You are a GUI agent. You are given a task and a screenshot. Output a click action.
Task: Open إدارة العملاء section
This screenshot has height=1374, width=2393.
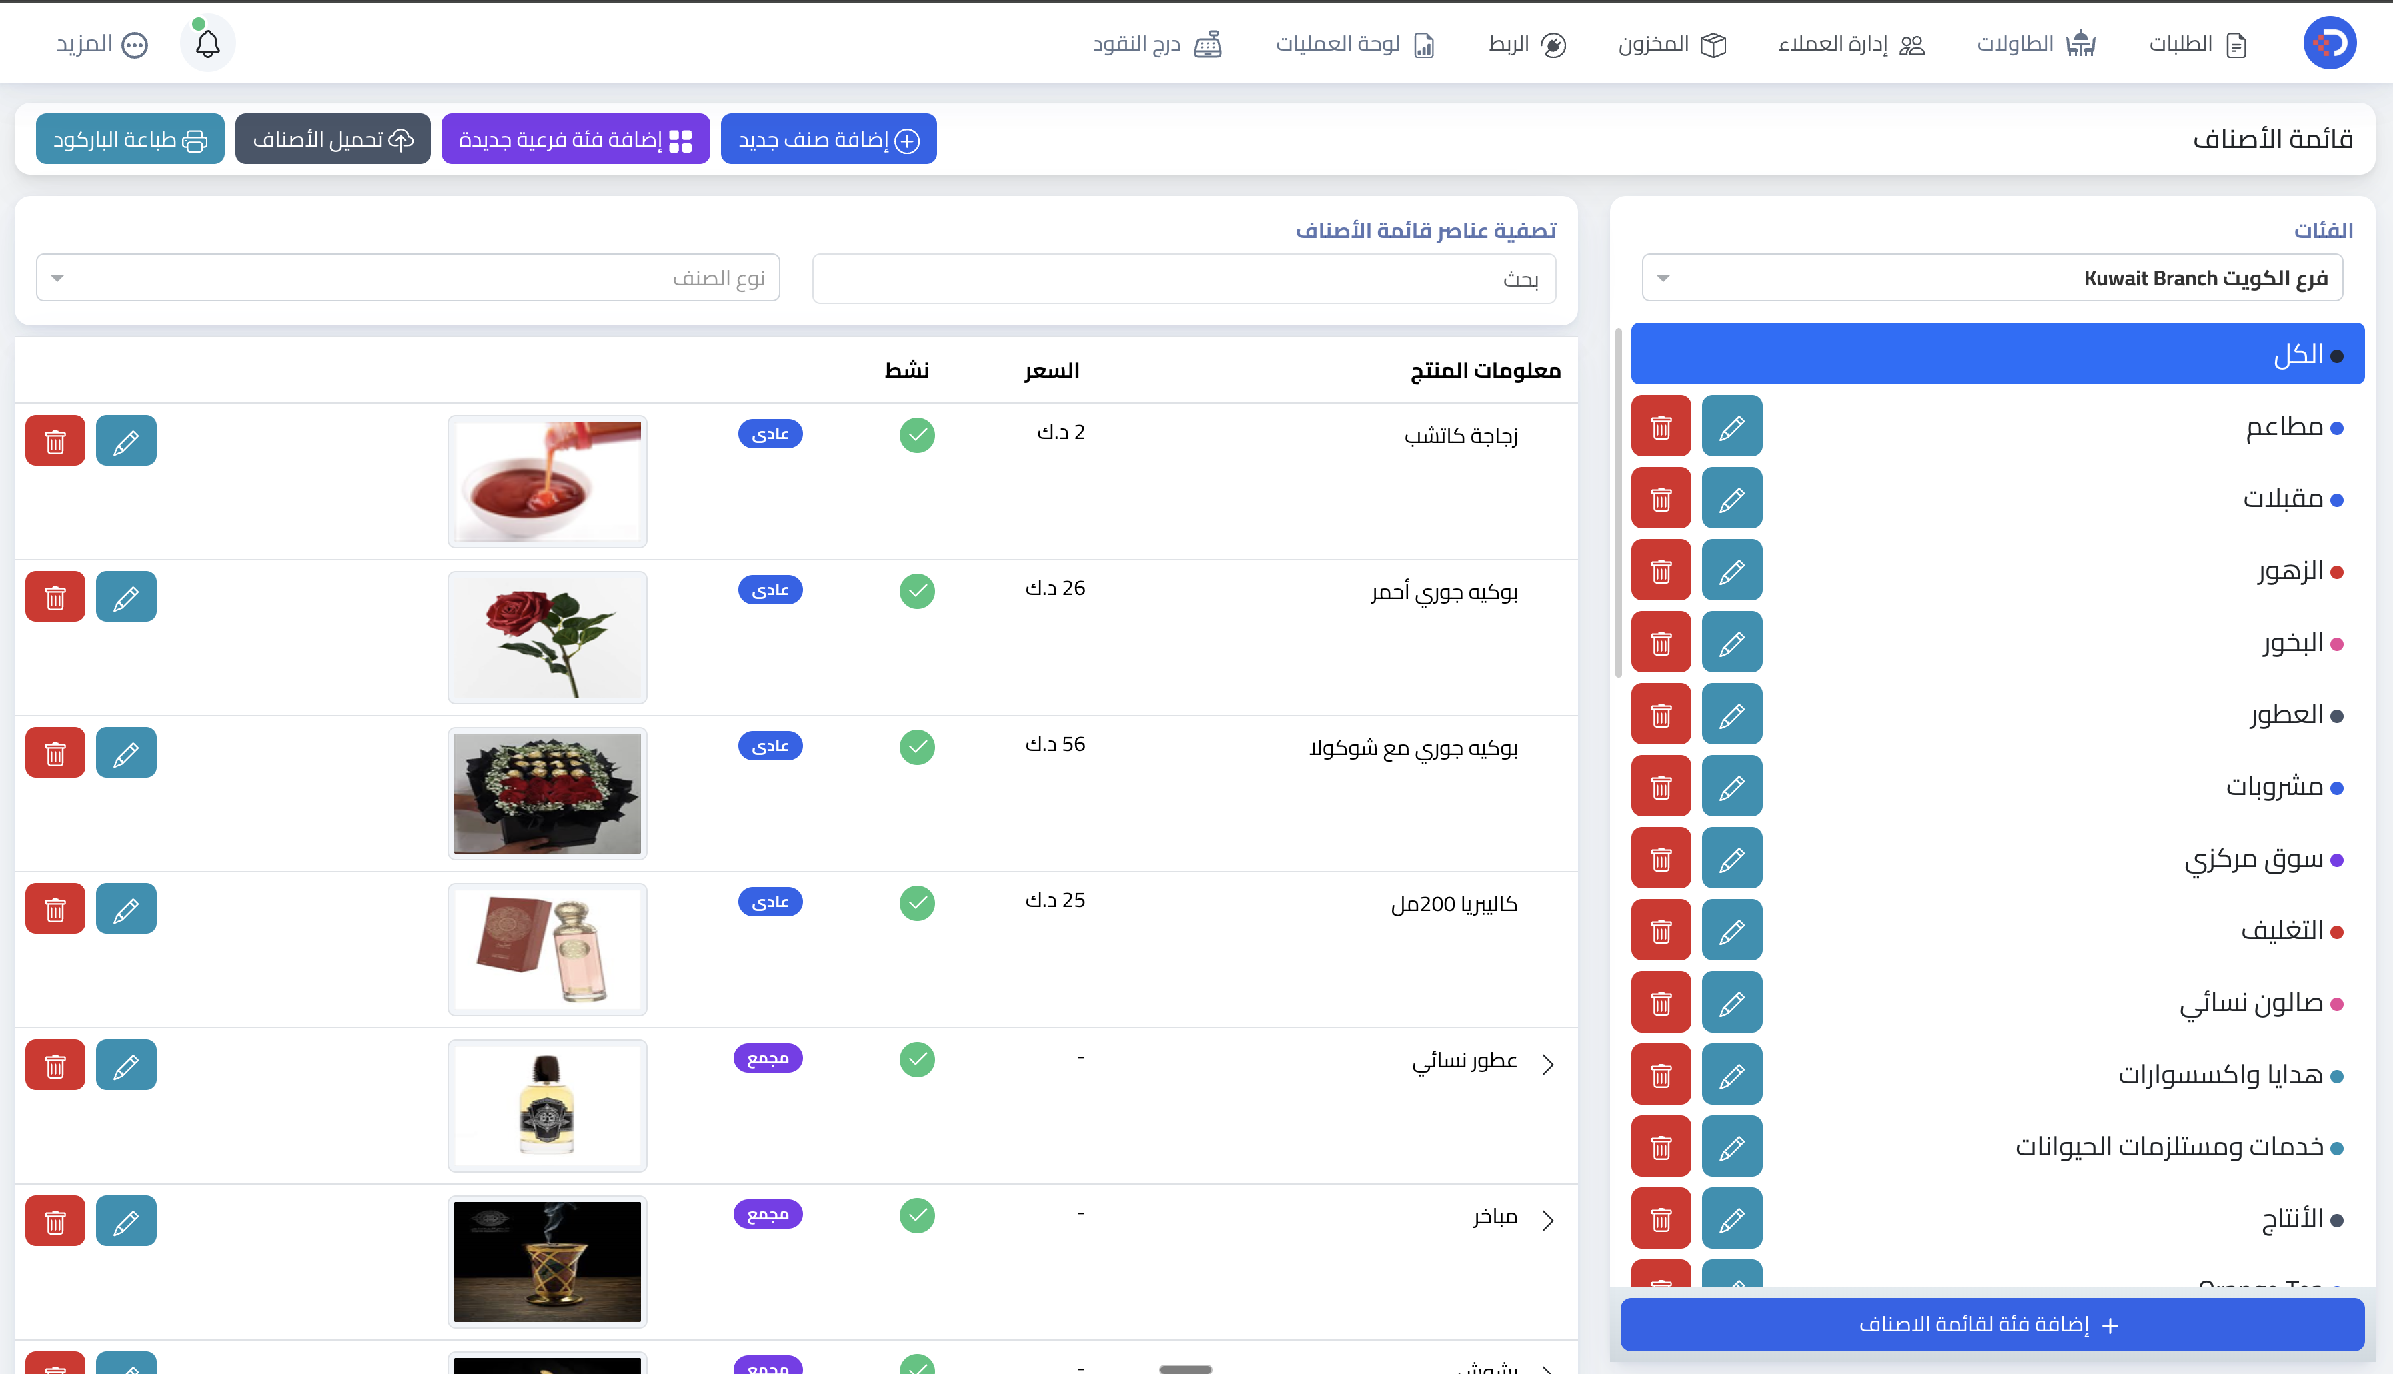click(x=1851, y=44)
